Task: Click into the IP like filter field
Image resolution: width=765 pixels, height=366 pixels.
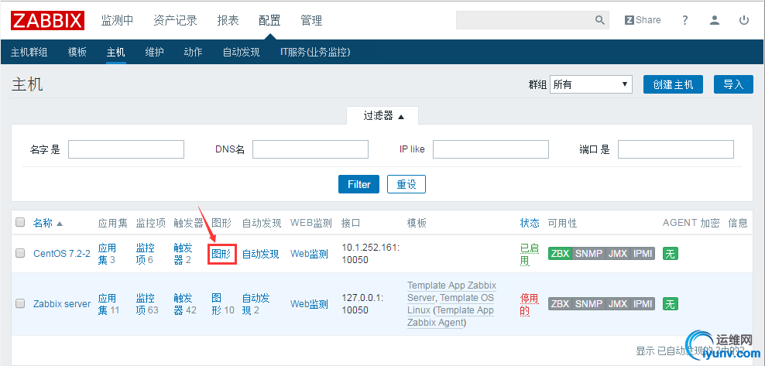Action: [491, 149]
